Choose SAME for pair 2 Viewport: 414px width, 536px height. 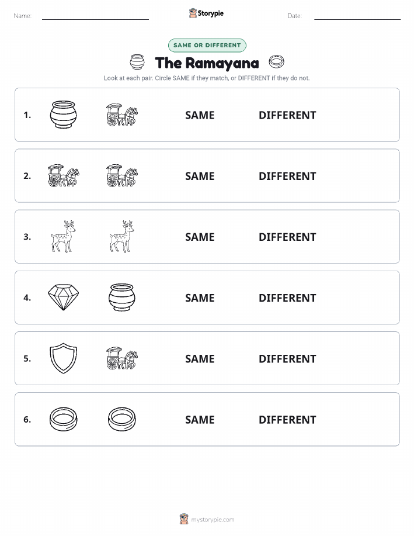(200, 176)
